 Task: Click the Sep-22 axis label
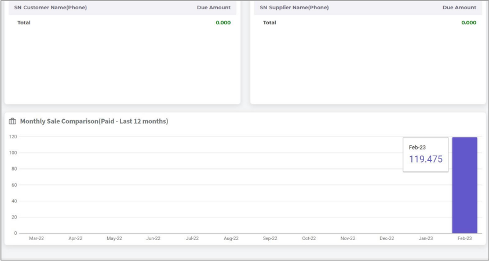point(270,238)
